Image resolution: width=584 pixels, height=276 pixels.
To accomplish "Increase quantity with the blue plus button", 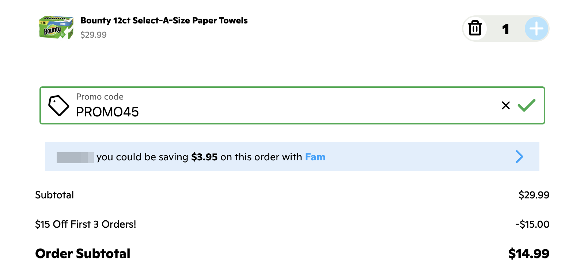I will (x=536, y=29).
